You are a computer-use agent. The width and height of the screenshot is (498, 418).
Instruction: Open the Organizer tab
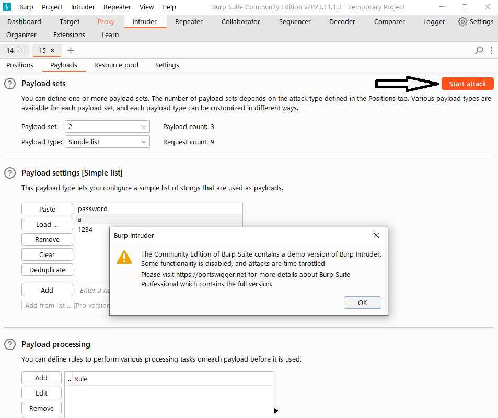tap(21, 34)
